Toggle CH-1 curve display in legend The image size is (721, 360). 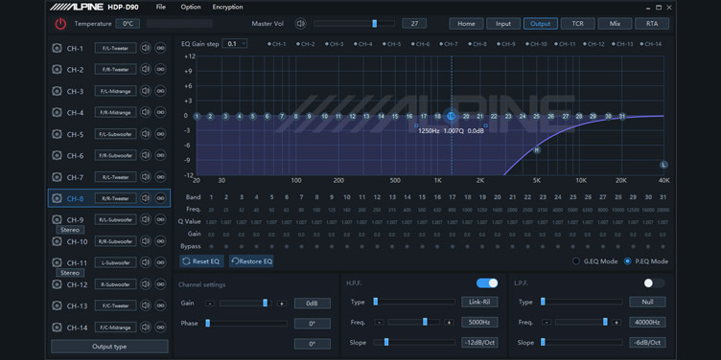277,44
